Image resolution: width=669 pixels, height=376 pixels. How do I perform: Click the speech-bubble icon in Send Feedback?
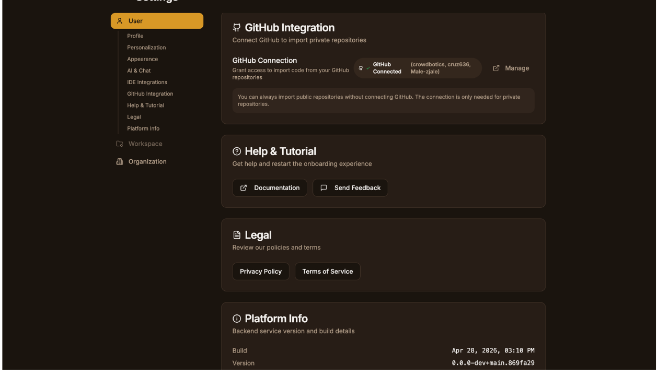[324, 187]
